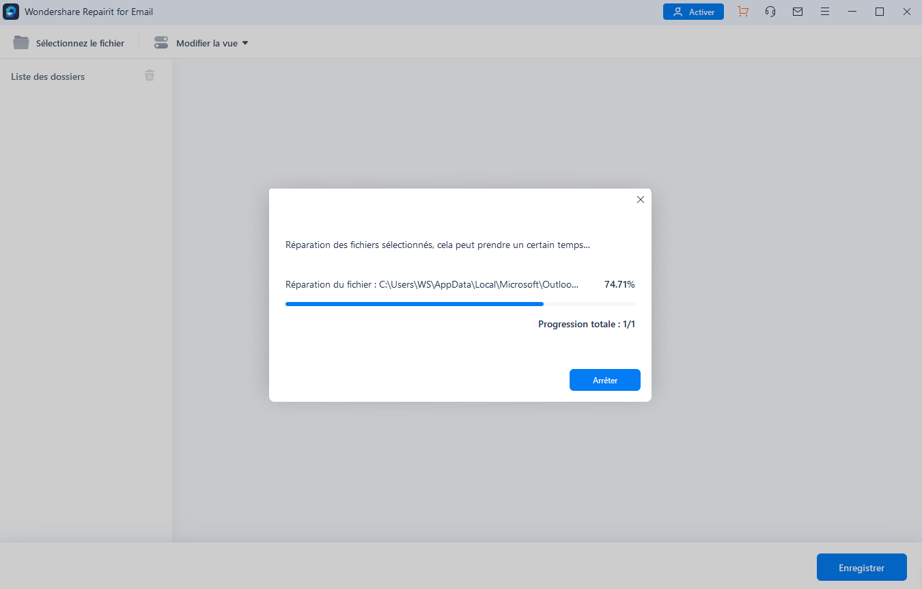Click the Réparation du fichier path text
Screen dimensions: 922x589
tap(432, 284)
